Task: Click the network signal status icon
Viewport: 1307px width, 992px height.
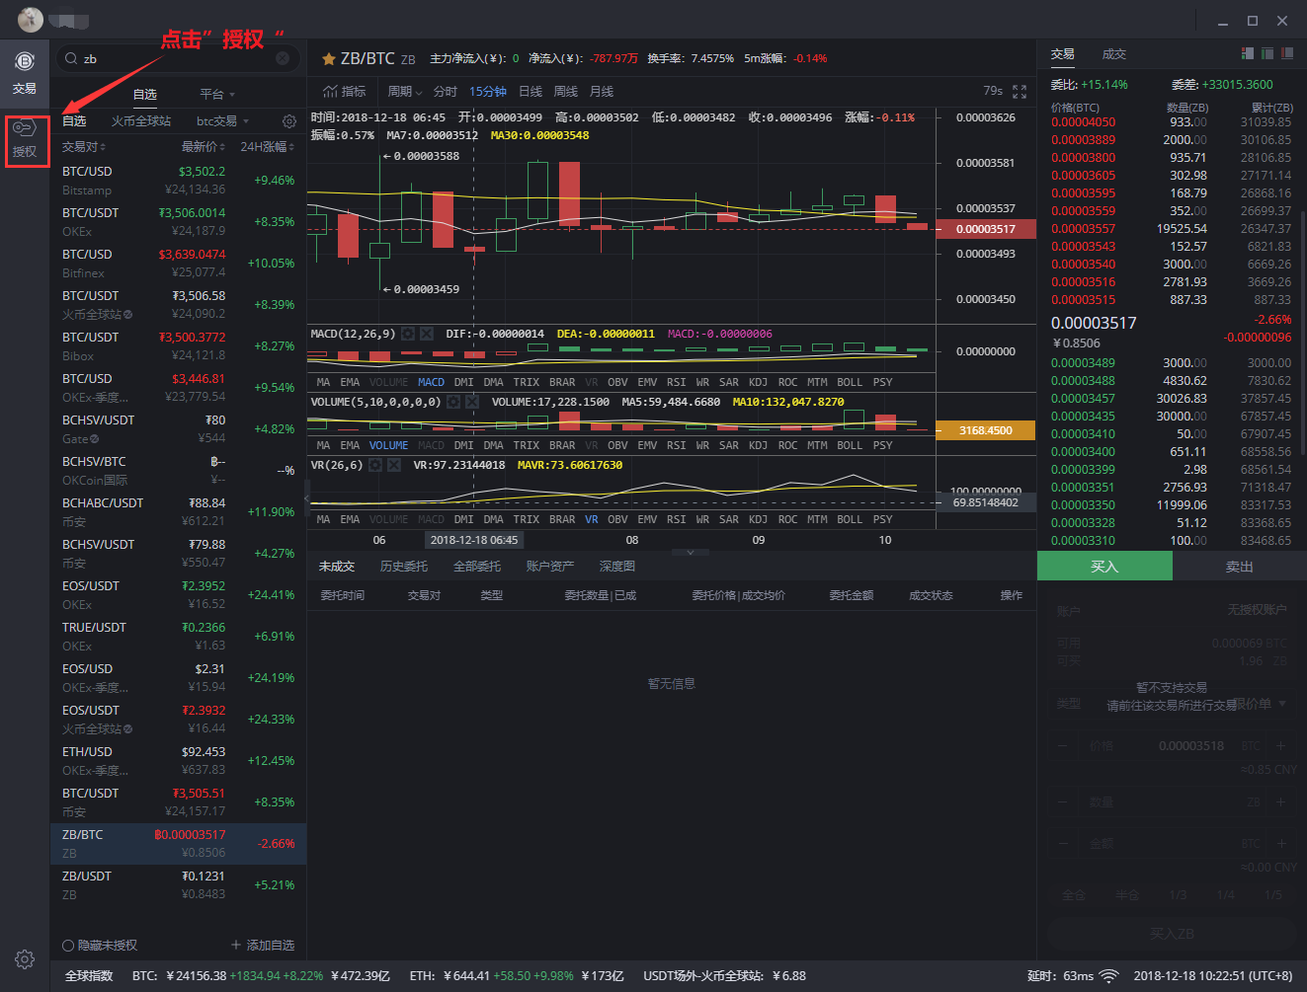Action: (1109, 976)
